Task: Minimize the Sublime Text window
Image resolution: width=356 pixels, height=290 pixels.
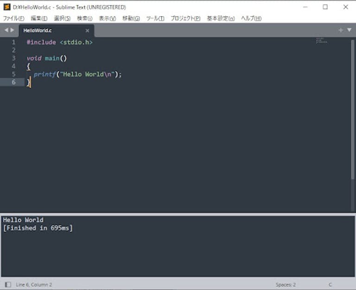Action: 305,7
